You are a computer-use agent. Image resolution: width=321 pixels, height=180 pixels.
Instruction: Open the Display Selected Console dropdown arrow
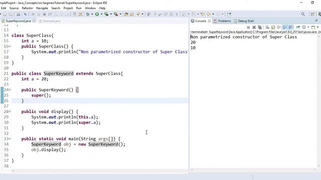point(308,27)
